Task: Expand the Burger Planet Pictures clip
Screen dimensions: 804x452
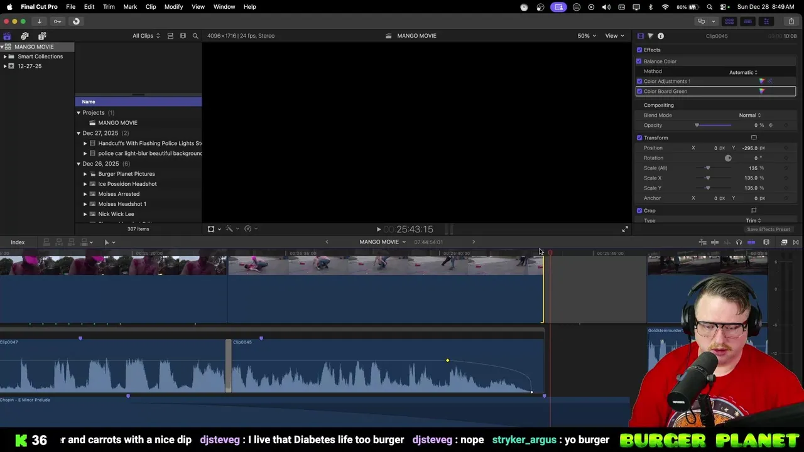Action: coord(85,174)
